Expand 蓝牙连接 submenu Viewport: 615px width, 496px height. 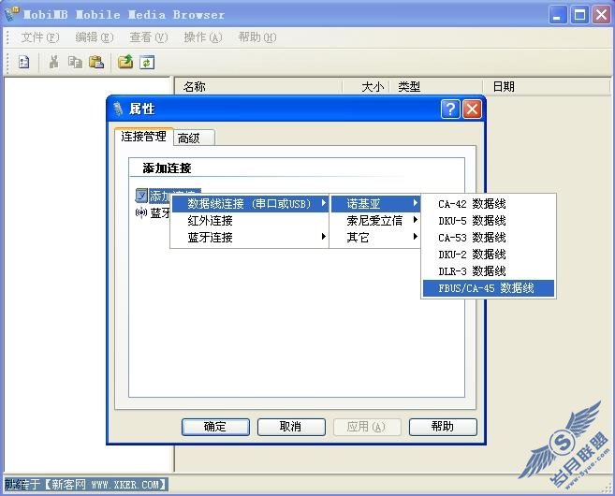tap(250, 238)
